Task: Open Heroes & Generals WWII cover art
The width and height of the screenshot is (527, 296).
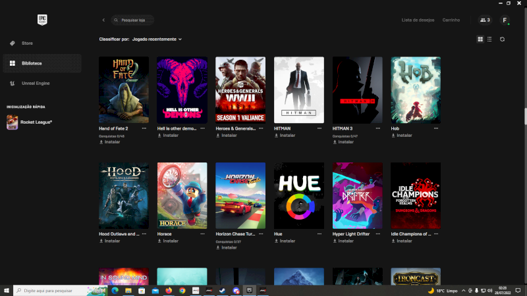Action: point(240,89)
